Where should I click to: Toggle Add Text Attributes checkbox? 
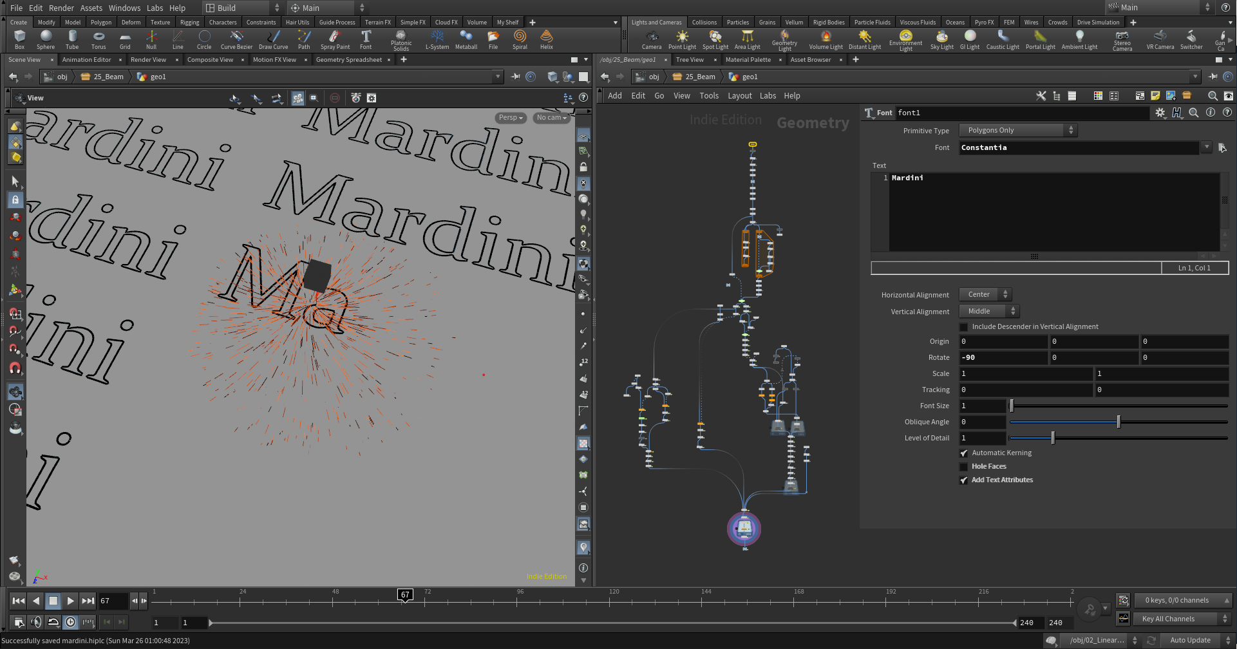(x=964, y=480)
